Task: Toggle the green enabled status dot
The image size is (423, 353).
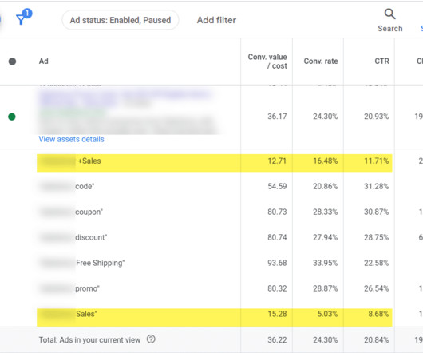Action: click(x=12, y=117)
